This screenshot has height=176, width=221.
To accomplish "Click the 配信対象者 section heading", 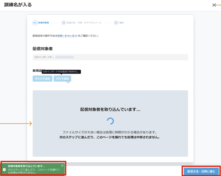I will (x=43, y=49).
